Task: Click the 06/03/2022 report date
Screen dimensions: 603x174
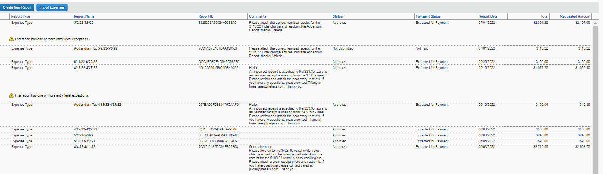Action: [487, 147]
